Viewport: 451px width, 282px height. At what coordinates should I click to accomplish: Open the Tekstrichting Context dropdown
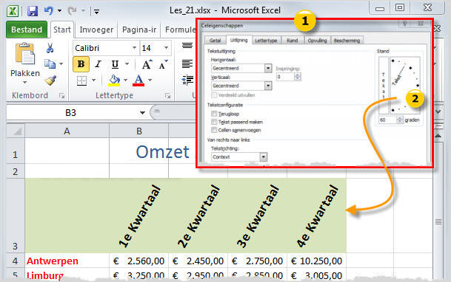(264, 157)
